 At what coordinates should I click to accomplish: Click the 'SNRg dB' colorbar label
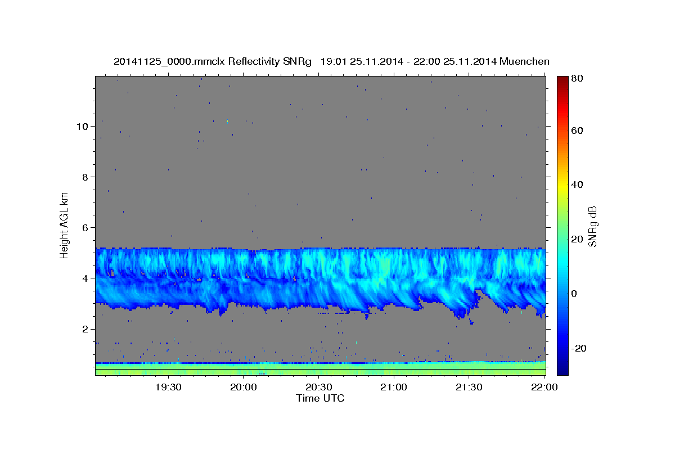(x=592, y=226)
